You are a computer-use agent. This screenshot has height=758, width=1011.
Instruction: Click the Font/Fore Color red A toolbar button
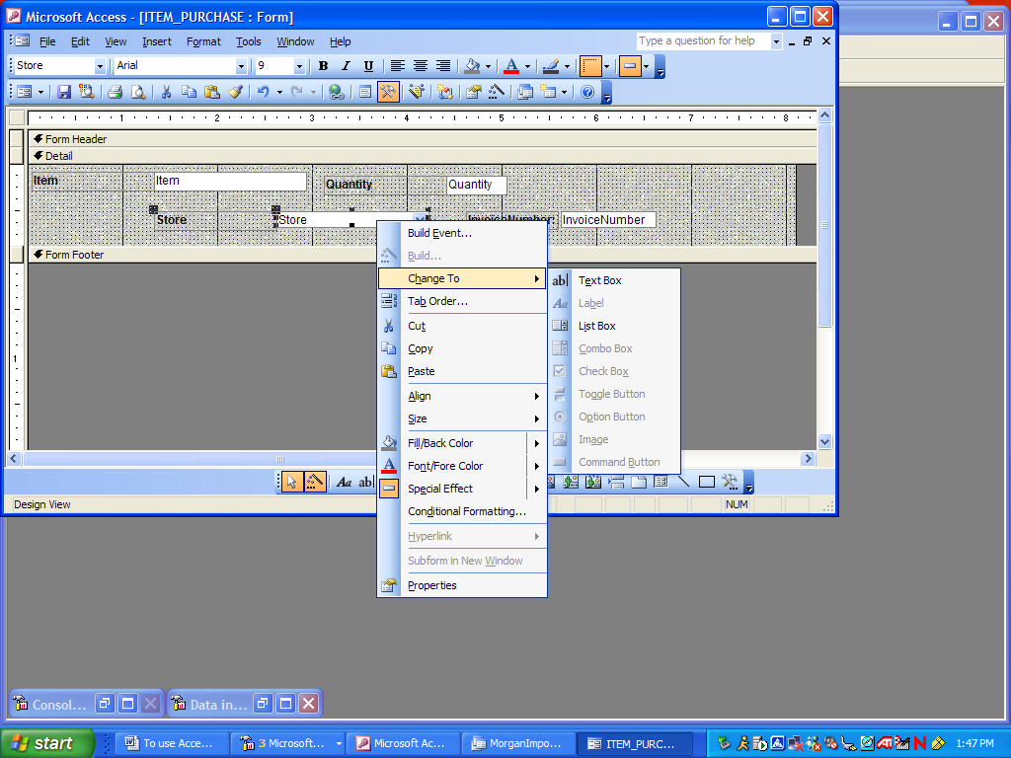[510, 66]
